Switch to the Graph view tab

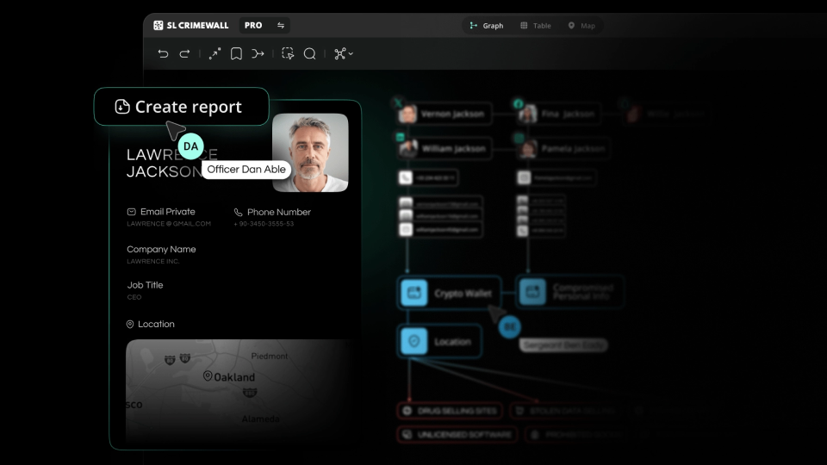click(x=486, y=25)
